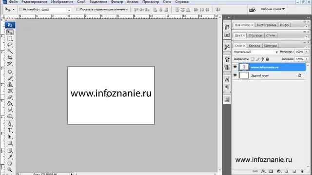Open the Tool Presets panel icon
Screen dimensions: 312x175
pyautogui.click(x=227, y=47)
